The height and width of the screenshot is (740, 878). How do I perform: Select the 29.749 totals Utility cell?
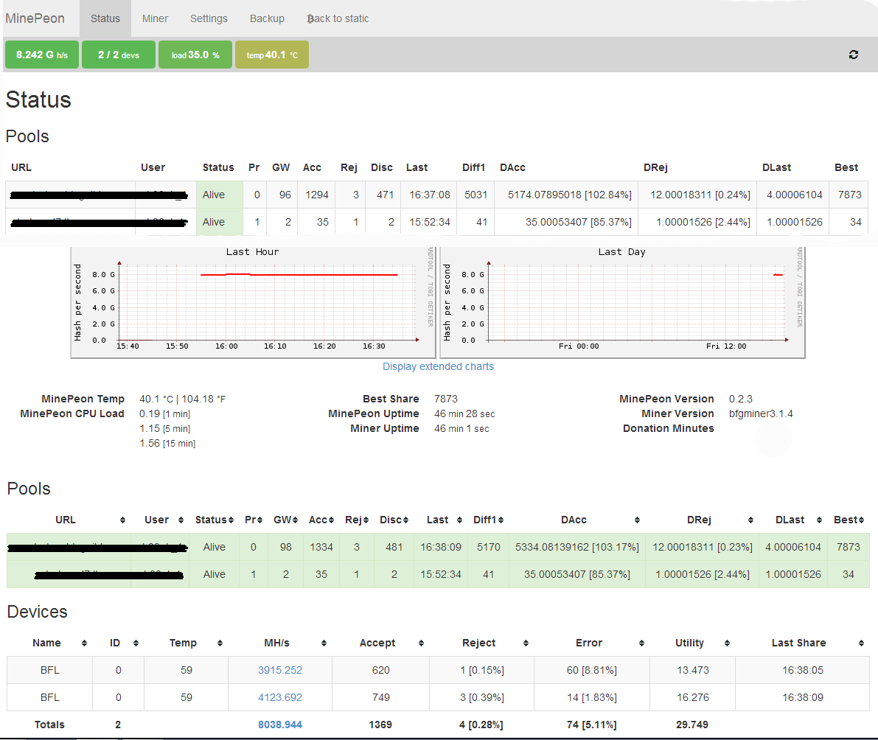click(x=692, y=725)
